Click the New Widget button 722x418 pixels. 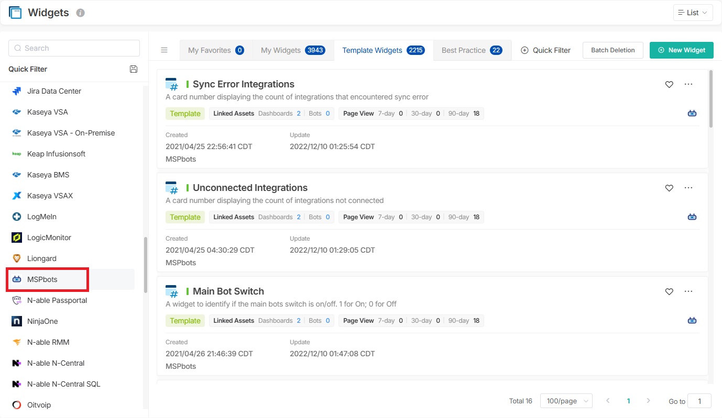[x=681, y=50]
